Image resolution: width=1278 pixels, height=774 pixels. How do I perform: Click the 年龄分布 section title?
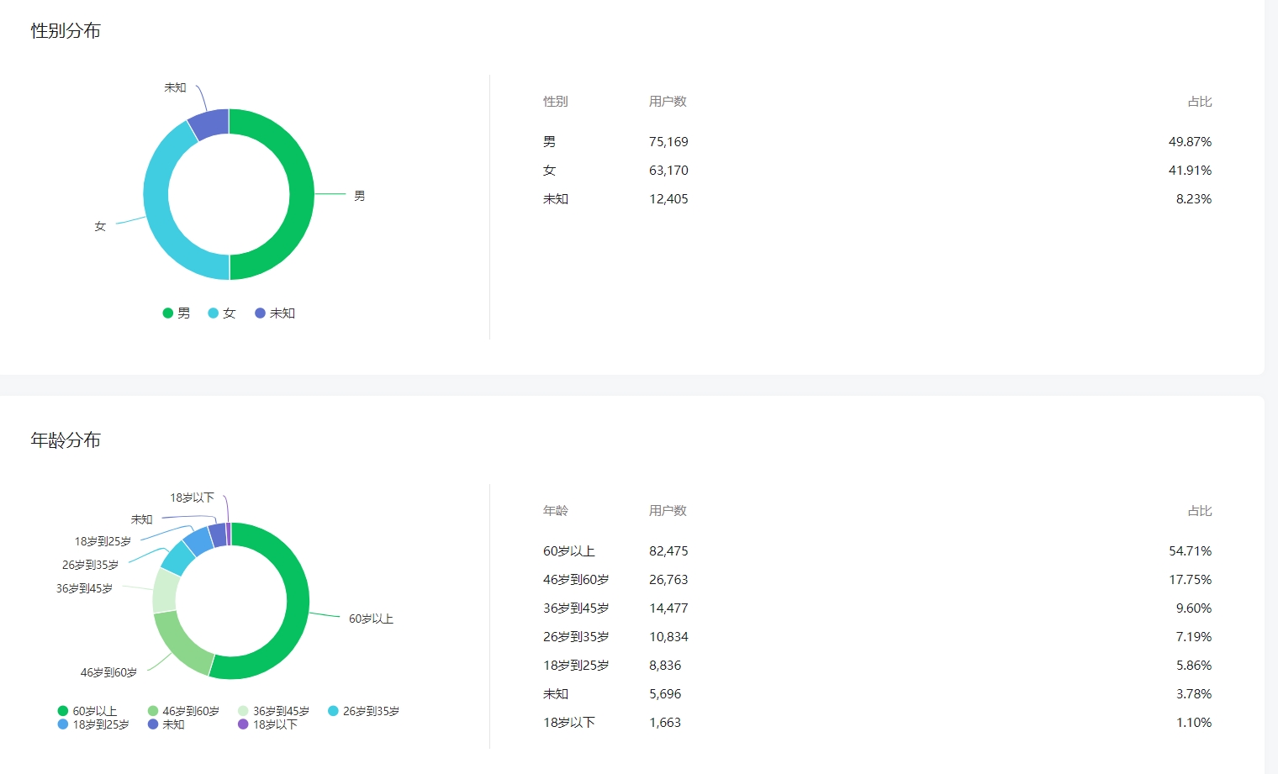coord(66,440)
